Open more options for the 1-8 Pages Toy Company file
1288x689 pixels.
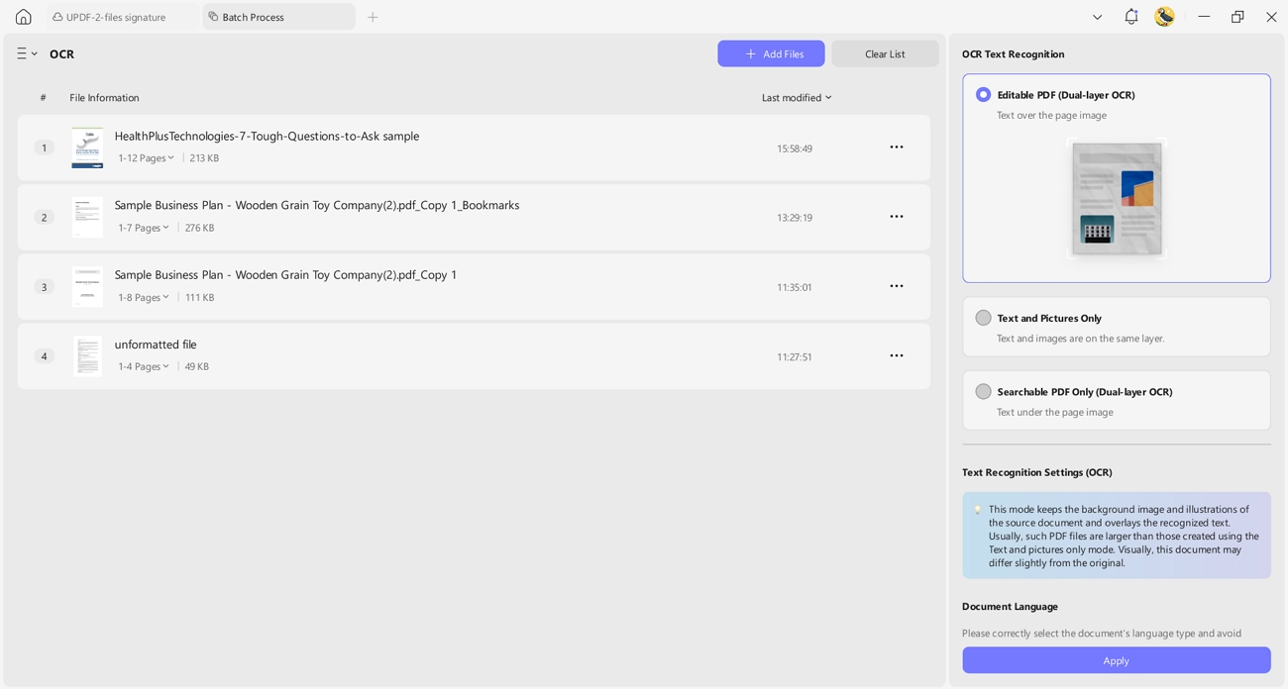tap(897, 286)
